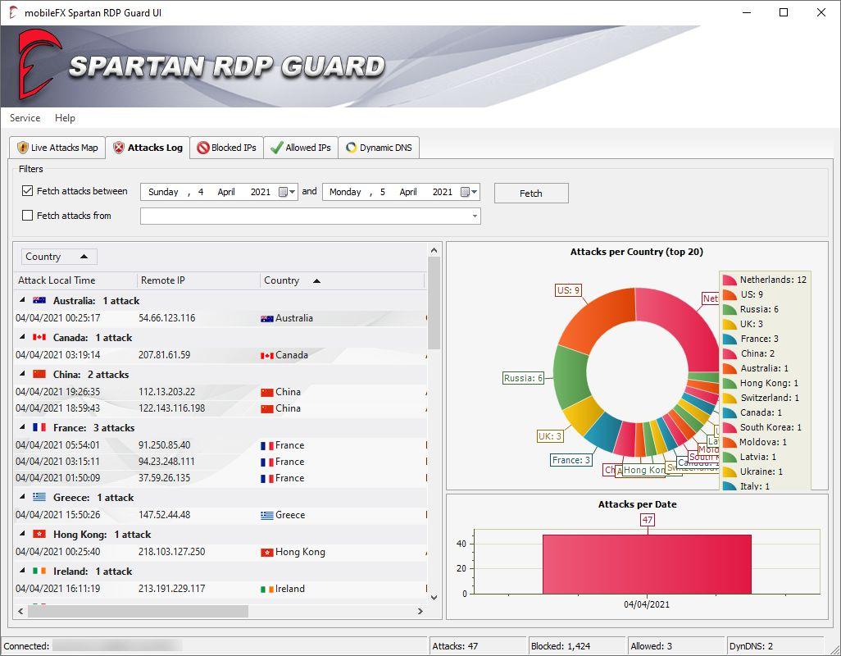Switch to Live Attacks Map tab
Screen dimensions: 841x656
(x=57, y=148)
